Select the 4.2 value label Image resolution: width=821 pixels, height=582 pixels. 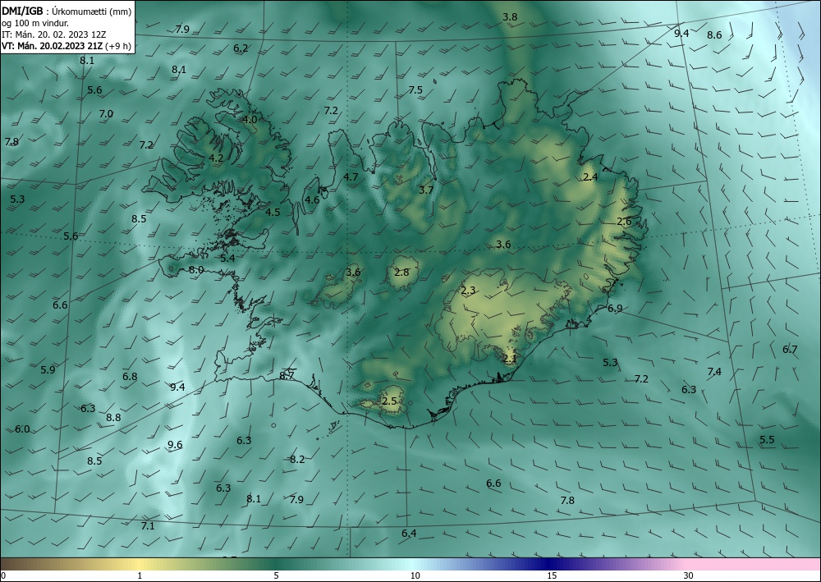216,158
